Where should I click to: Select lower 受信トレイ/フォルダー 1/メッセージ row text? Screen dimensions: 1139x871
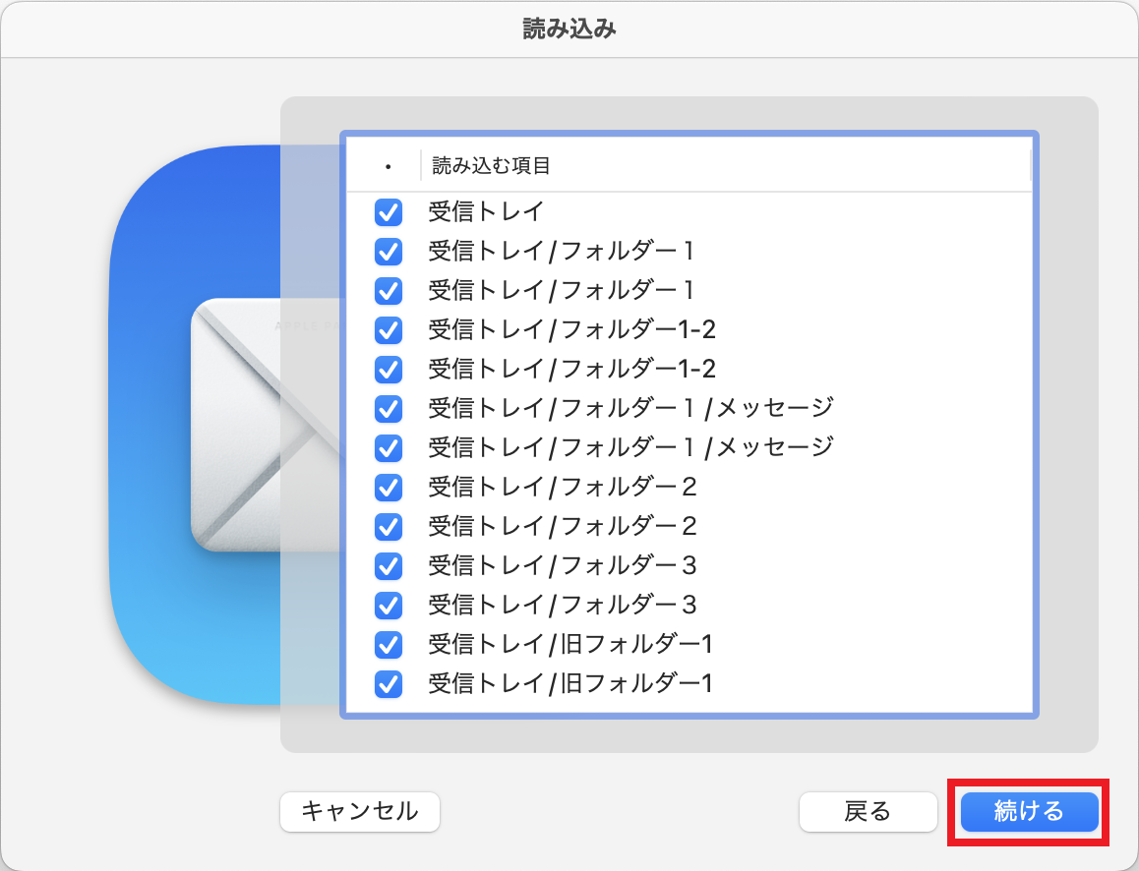630,447
